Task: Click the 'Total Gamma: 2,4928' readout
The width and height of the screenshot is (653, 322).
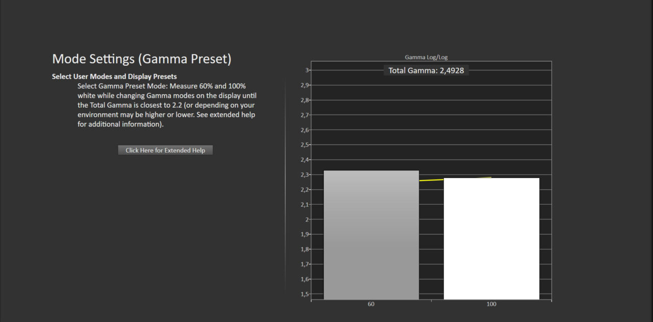Action: 426,70
